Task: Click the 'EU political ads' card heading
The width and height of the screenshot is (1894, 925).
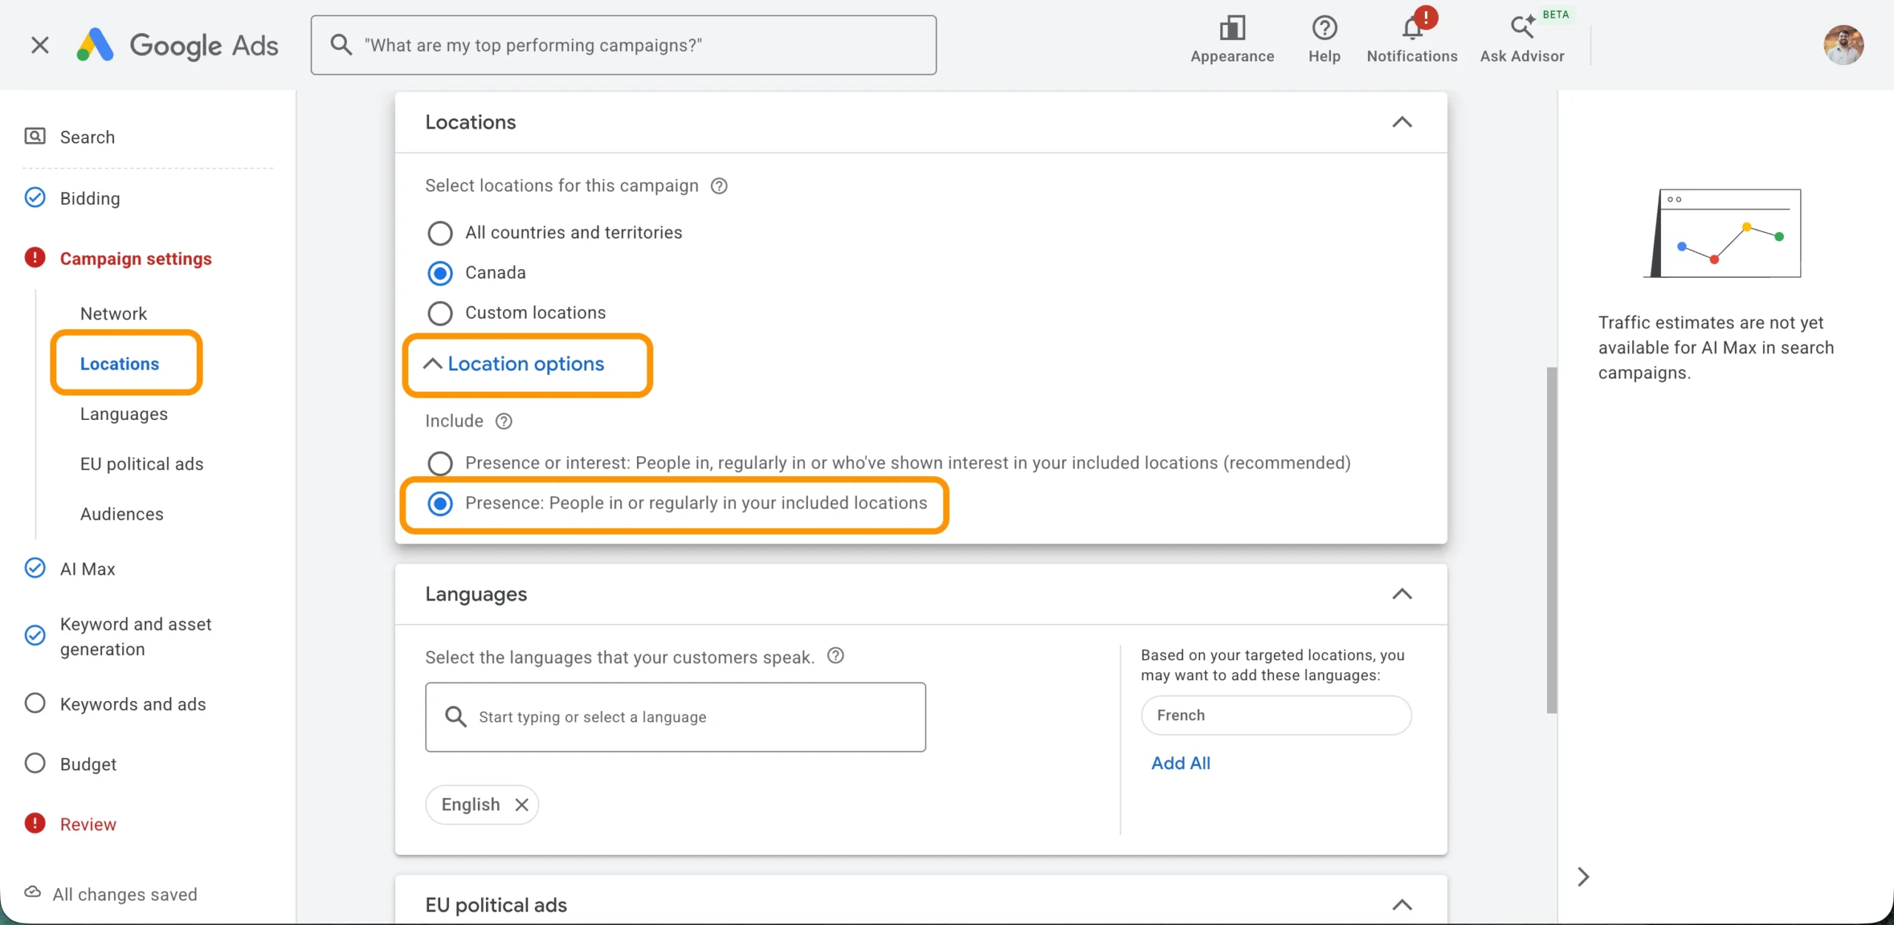Action: click(496, 905)
